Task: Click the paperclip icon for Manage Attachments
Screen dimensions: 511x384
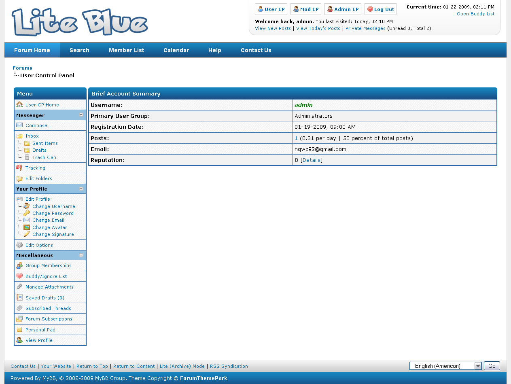Action: click(x=19, y=287)
